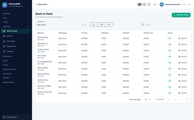
Task: Switch language to UK English flag
Action: pos(139,5)
